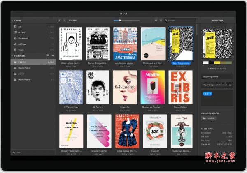Select the Jazz Programme thumbnail
The width and height of the screenshot is (247, 173).
click(181, 44)
